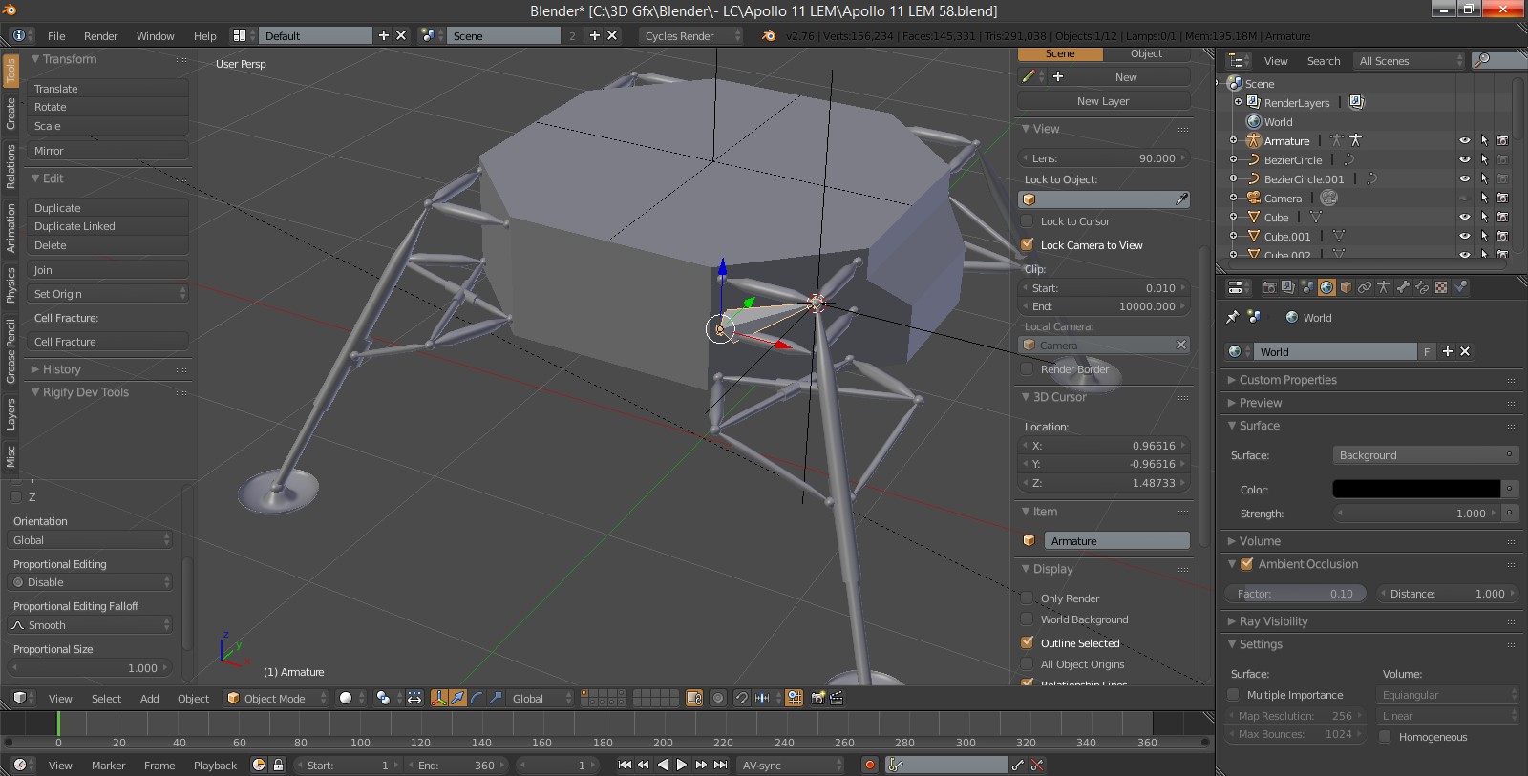Open the Render menu
The image size is (1528, 776).
100,36
